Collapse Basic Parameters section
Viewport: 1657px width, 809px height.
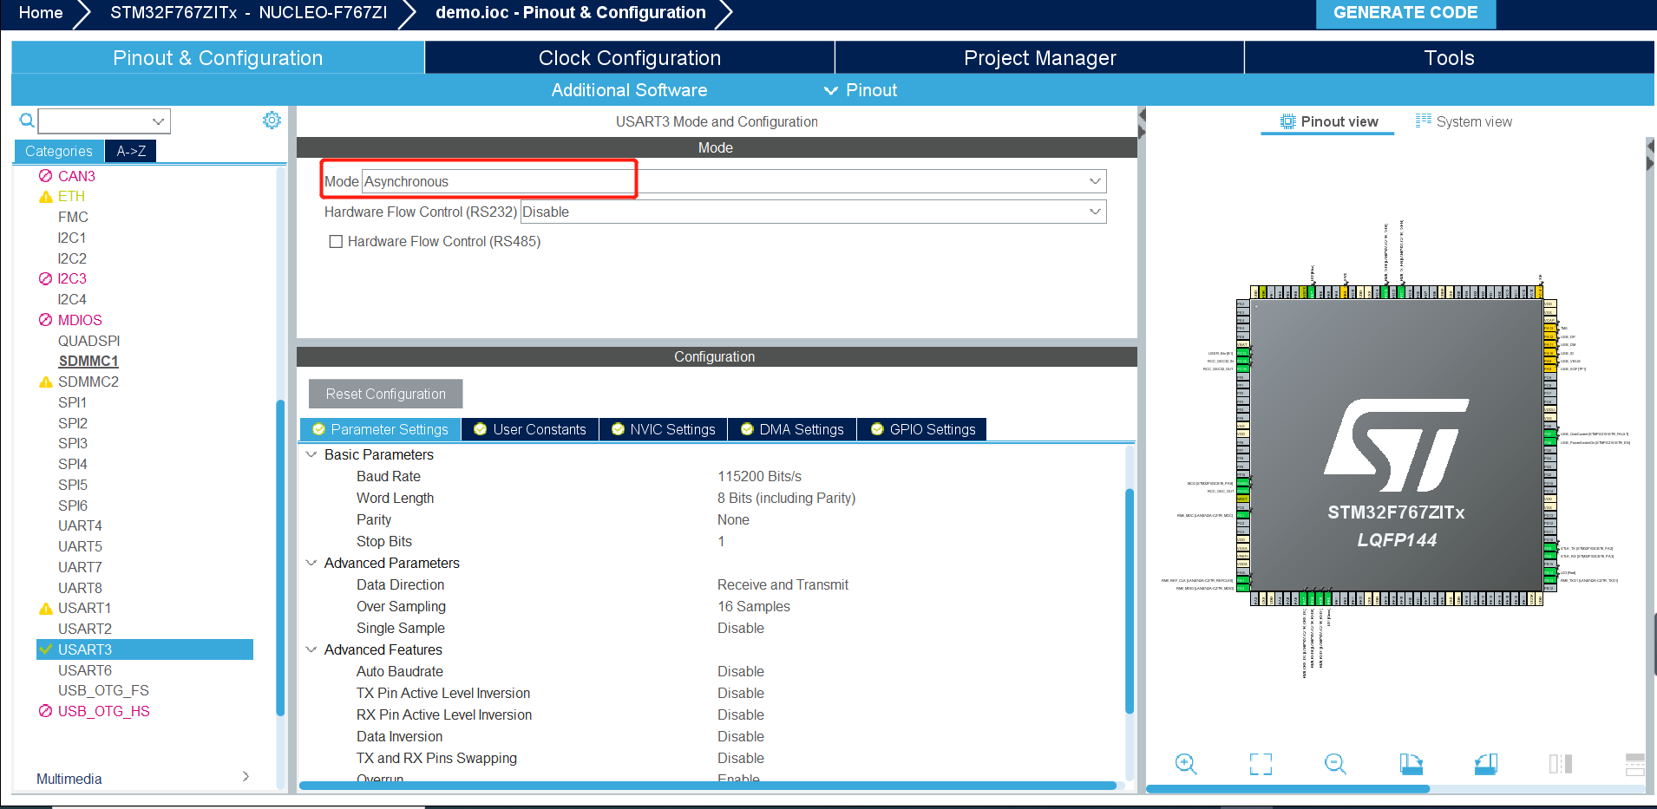pyautogui.click(x=311, y=454)
